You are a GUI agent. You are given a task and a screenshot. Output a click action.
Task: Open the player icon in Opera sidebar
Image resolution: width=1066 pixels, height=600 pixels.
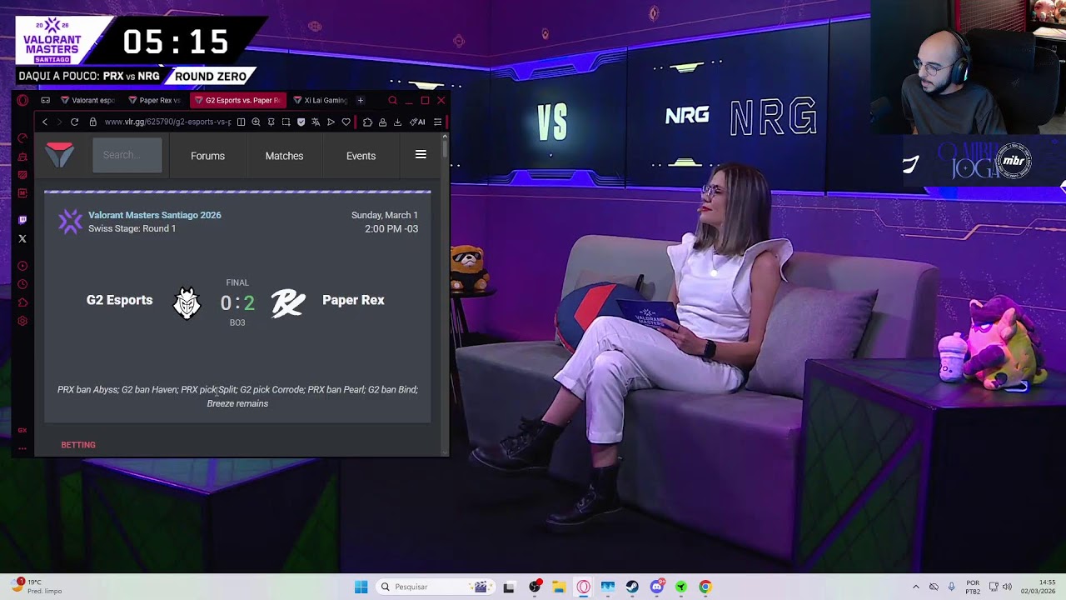coord(22,266)
